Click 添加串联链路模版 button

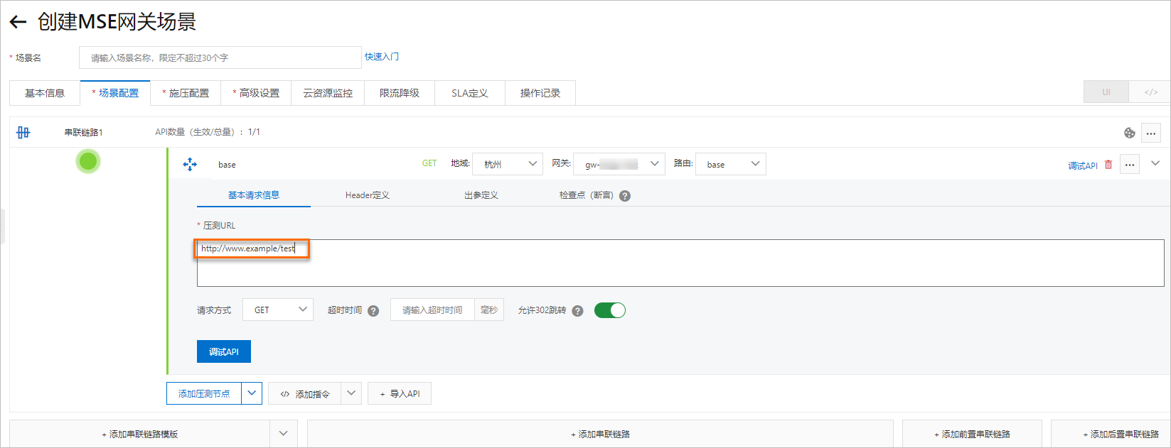point(140,434)
